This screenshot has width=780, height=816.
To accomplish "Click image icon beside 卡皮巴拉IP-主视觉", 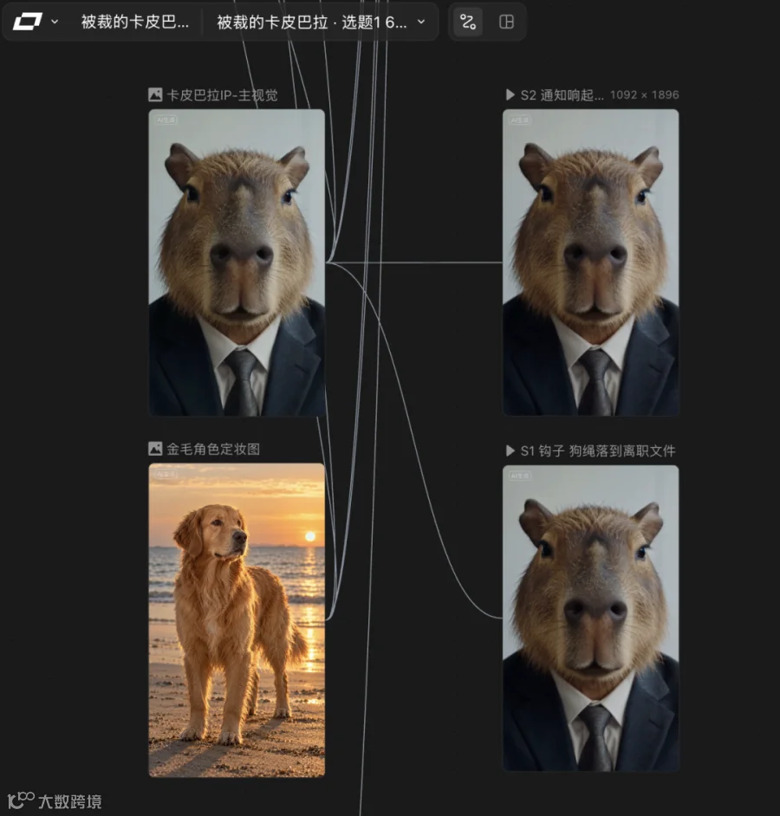I will click(155, 94).
